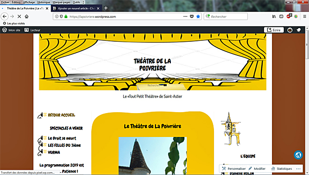Image resolution: width=309 pixels, height=175 pixels.
Task: Click the browser back arrow button
Action: click(x=5, y=16)
